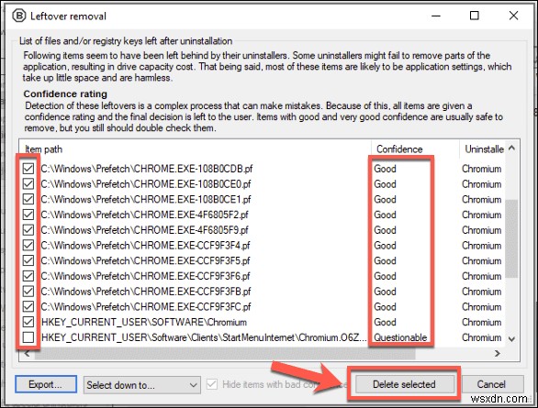Image resolution: width=538 pixels, height=408 pixels.
Task: Toggle Hide items with bad confidence checkbox
Action: pyautogui.click(x=212, y=384)
